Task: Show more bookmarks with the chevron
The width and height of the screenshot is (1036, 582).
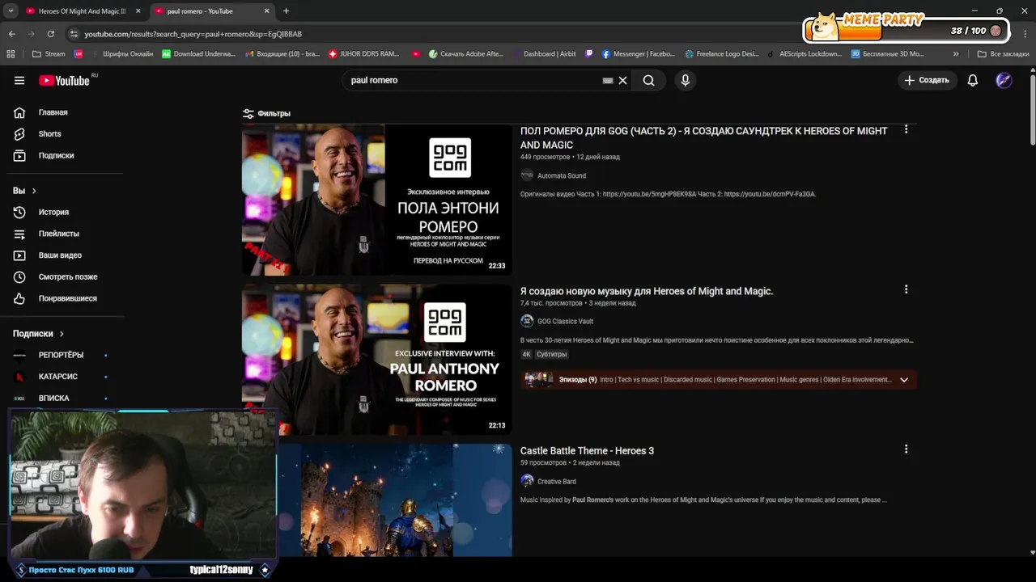Action: tap(956, 54)
